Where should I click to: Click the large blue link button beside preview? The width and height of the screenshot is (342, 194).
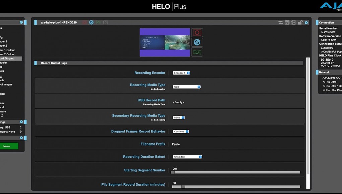197,42
